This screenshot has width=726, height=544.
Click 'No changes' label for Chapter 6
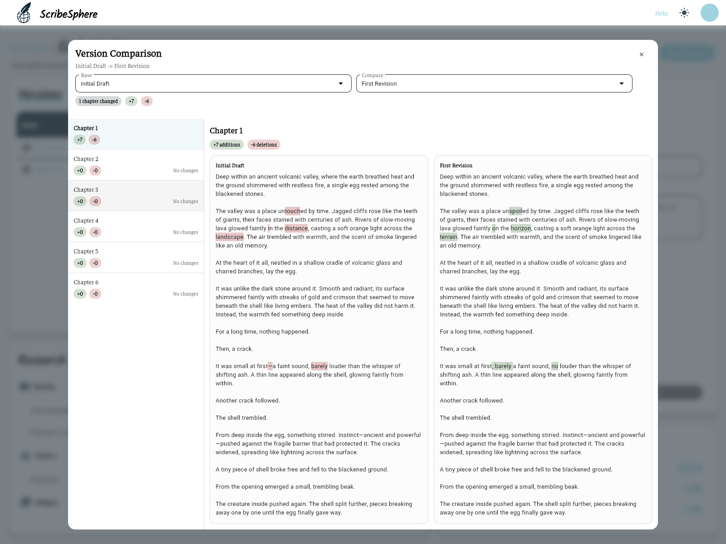[186, 294]
